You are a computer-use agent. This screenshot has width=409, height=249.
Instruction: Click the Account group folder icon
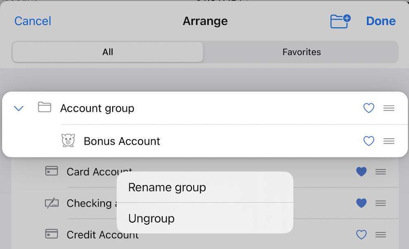[x=44, y=107]
